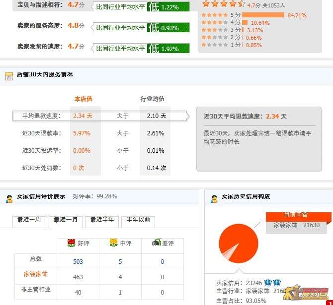This screenshot has width=333, height=305.
Task: Open the 半年以前 tab
Action: coord(138,222)
